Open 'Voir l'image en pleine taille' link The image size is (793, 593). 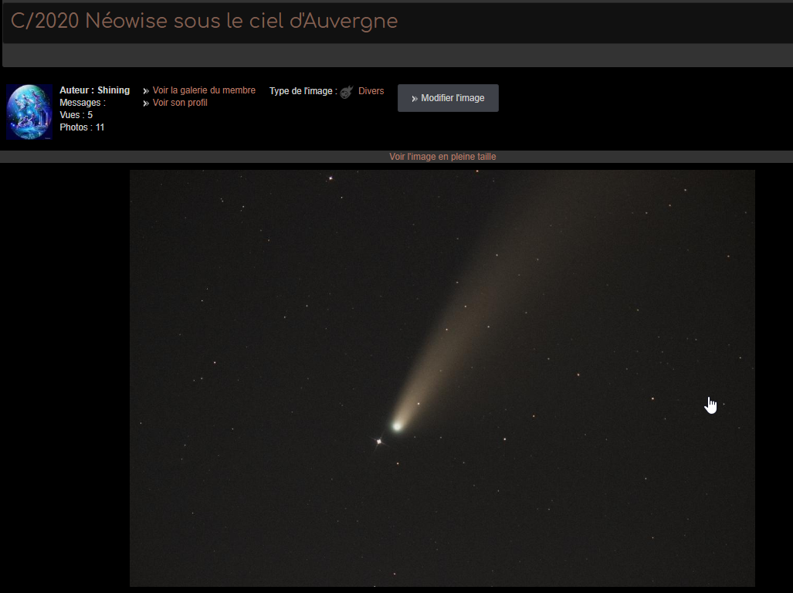(442, 157)
